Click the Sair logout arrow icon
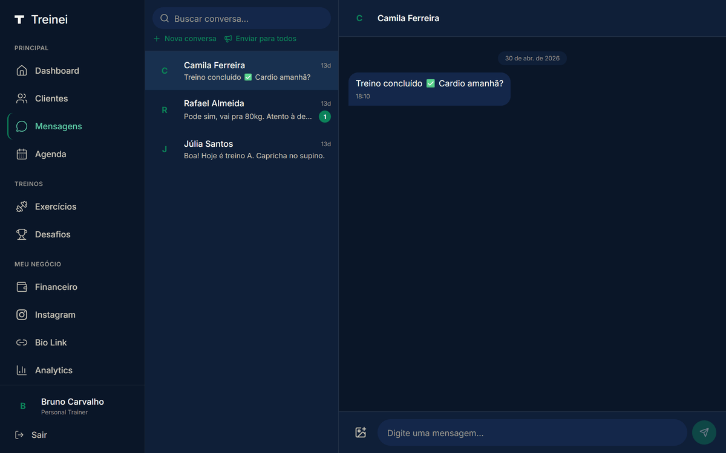The height and width of the screenshot is (453, 726). pos(19,435)
